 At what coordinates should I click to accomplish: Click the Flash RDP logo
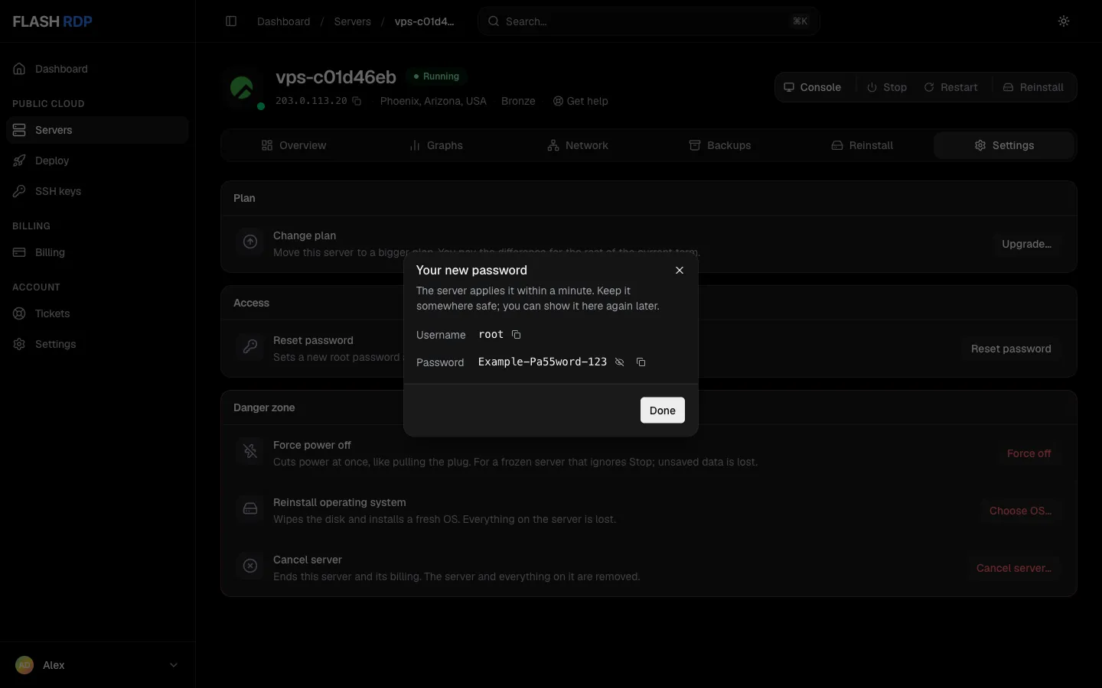tap(52, 21)
